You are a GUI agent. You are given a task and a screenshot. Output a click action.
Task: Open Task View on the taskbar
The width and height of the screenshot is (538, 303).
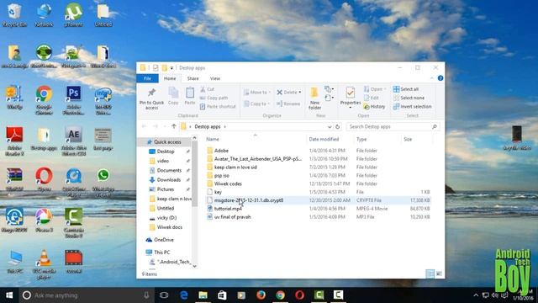[x=164, y=295]
